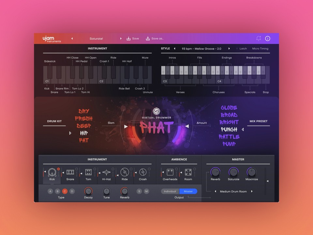Choose the PUMP mix preset
The height and width of the screenshot is (235, 313).
coord(229,144)
